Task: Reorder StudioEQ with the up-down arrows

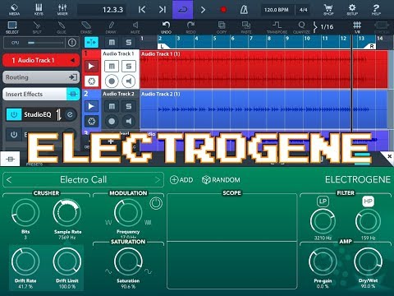Action: point(58,114)
